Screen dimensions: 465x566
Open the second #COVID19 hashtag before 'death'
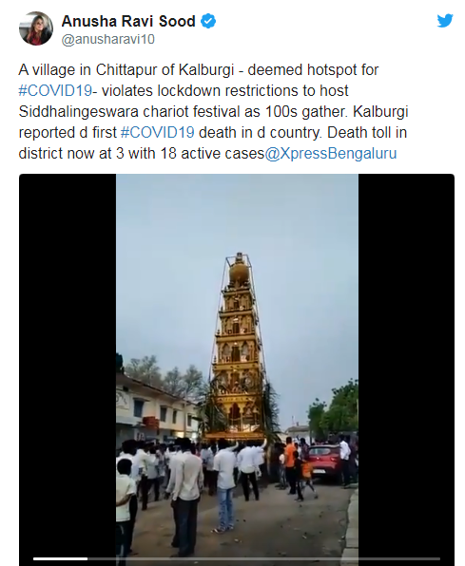157,132
